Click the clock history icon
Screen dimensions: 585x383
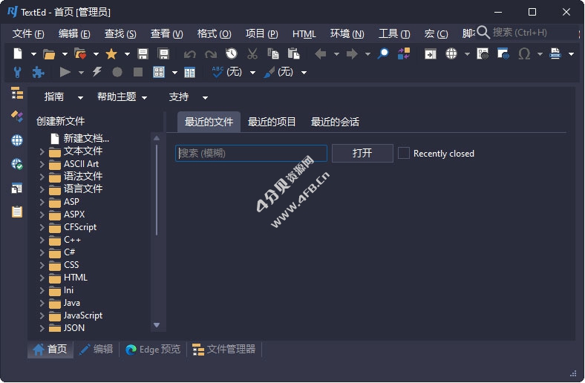coord(232,53)
